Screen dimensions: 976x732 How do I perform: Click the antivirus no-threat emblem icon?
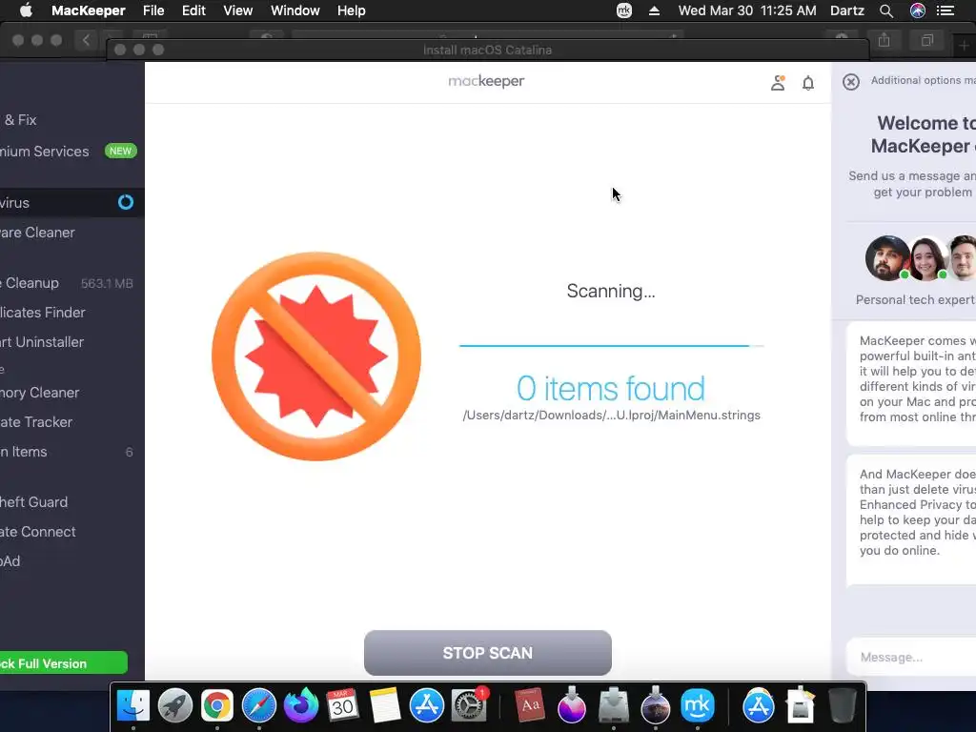tap(316, 356)
